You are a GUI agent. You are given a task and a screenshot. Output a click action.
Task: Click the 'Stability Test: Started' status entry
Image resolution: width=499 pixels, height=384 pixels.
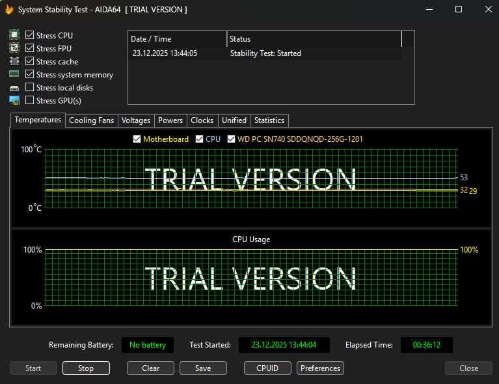click(x=265, y=53)
